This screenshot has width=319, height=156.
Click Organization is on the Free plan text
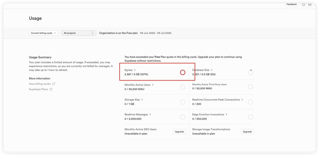[118, 33]
